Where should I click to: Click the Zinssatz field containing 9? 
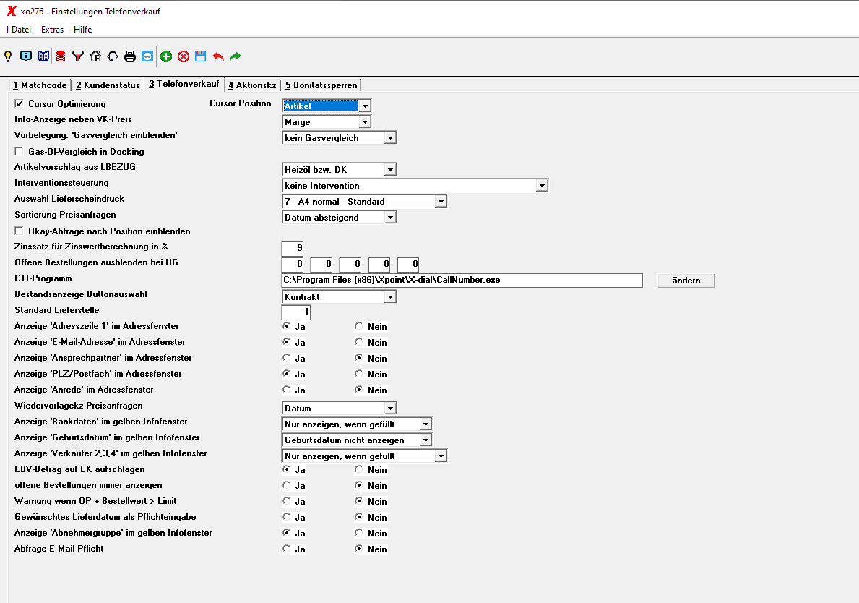click(x=293, y=248)
